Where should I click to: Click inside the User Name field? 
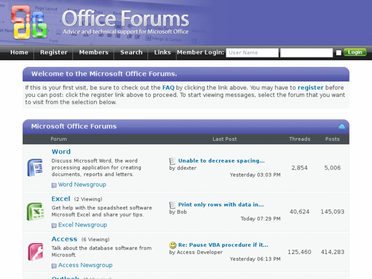[252, 53]
